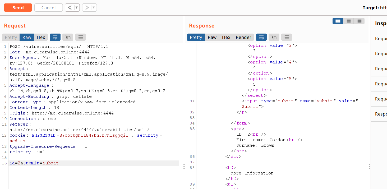
Task: Toggle non-printable characters (\n) in Request panel
Action: 68,37
